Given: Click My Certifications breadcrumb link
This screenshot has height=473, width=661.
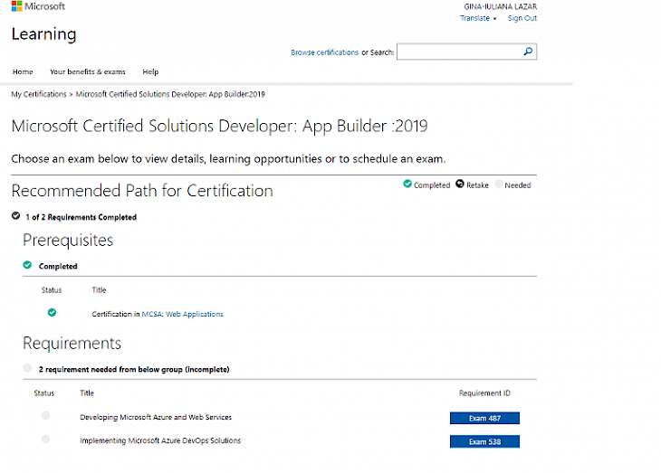Looking at the screenshot, I should pos(39,94).
